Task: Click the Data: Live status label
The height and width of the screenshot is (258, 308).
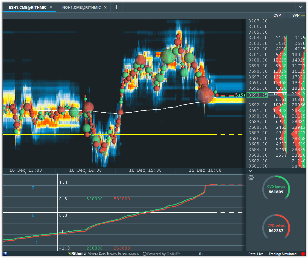Action: (256, 254)
